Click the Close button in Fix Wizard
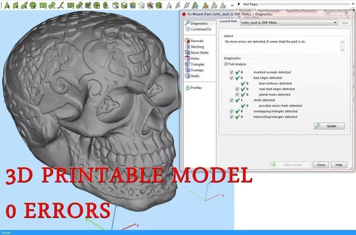The width and height of the screenshot is (356, 235). (321, 165)
